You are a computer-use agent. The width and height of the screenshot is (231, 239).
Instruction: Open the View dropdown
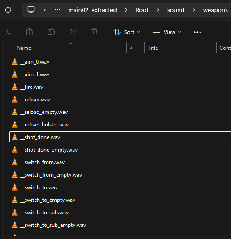pos(167,32)
